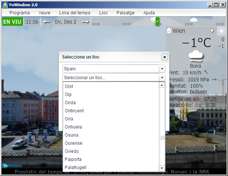The width and height of the screenshot is (228, 176).
Task: Open the Ajuda menu
Action: tap(149, 13)
